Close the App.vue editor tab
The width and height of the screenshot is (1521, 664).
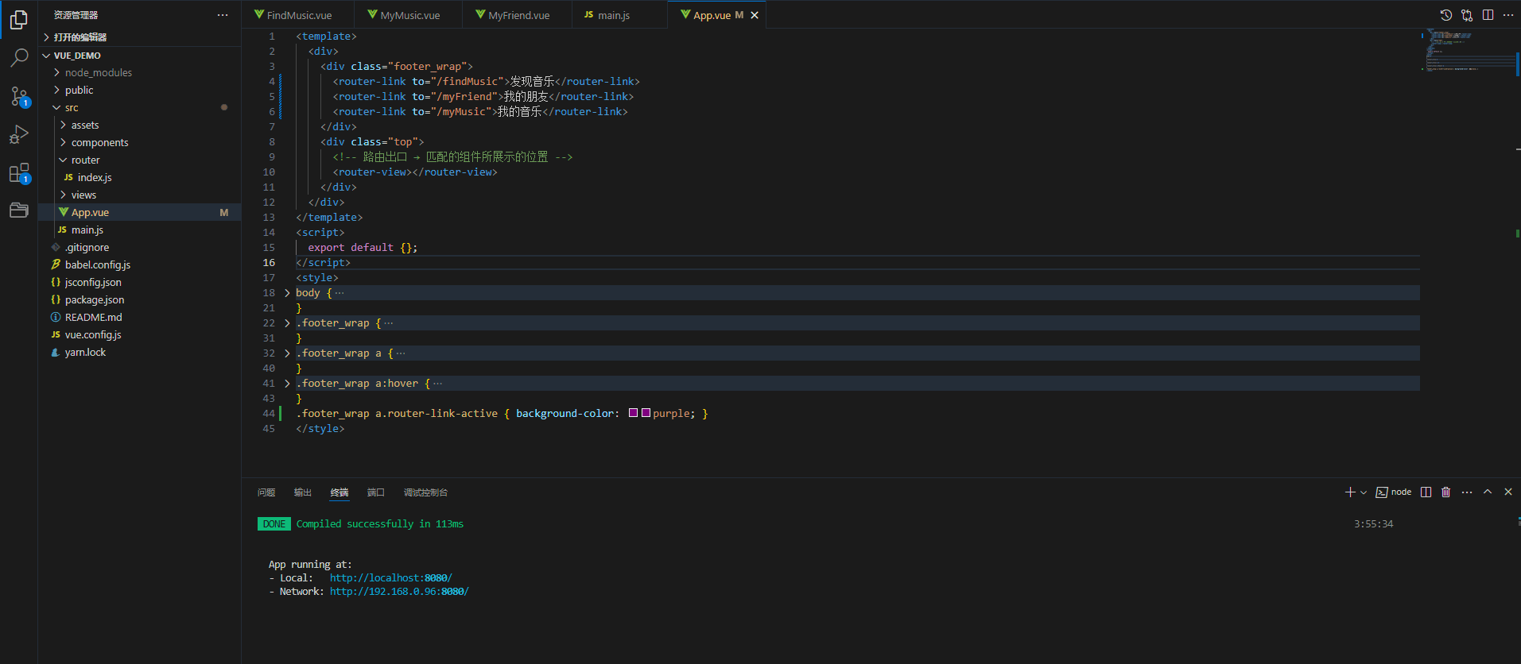755,15
